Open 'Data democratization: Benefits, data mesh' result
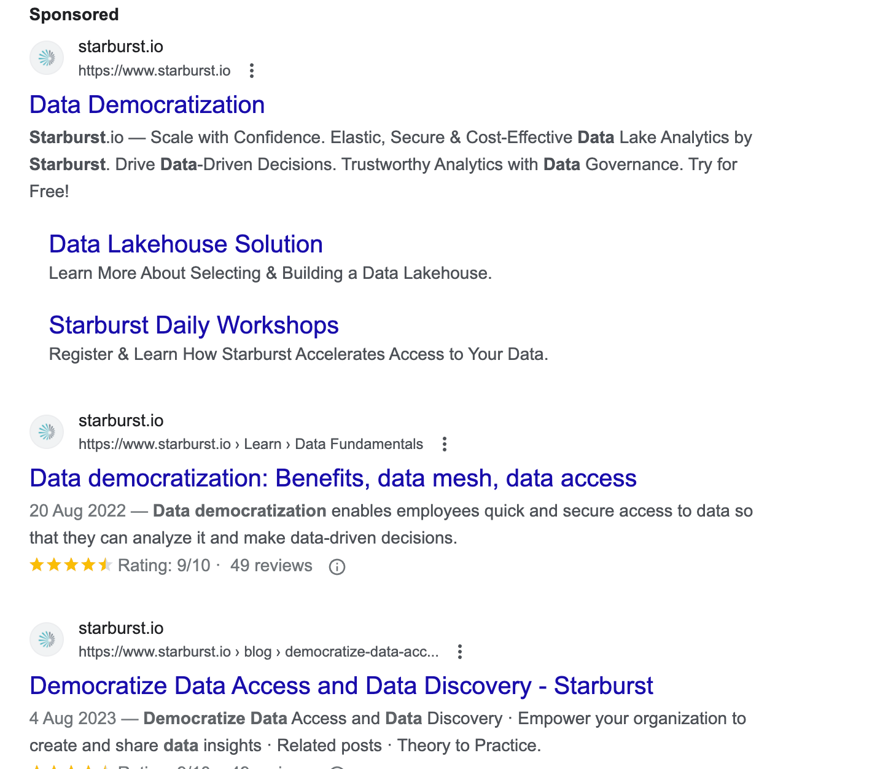This screenshot has width=872, height=769. pos(333,478)
